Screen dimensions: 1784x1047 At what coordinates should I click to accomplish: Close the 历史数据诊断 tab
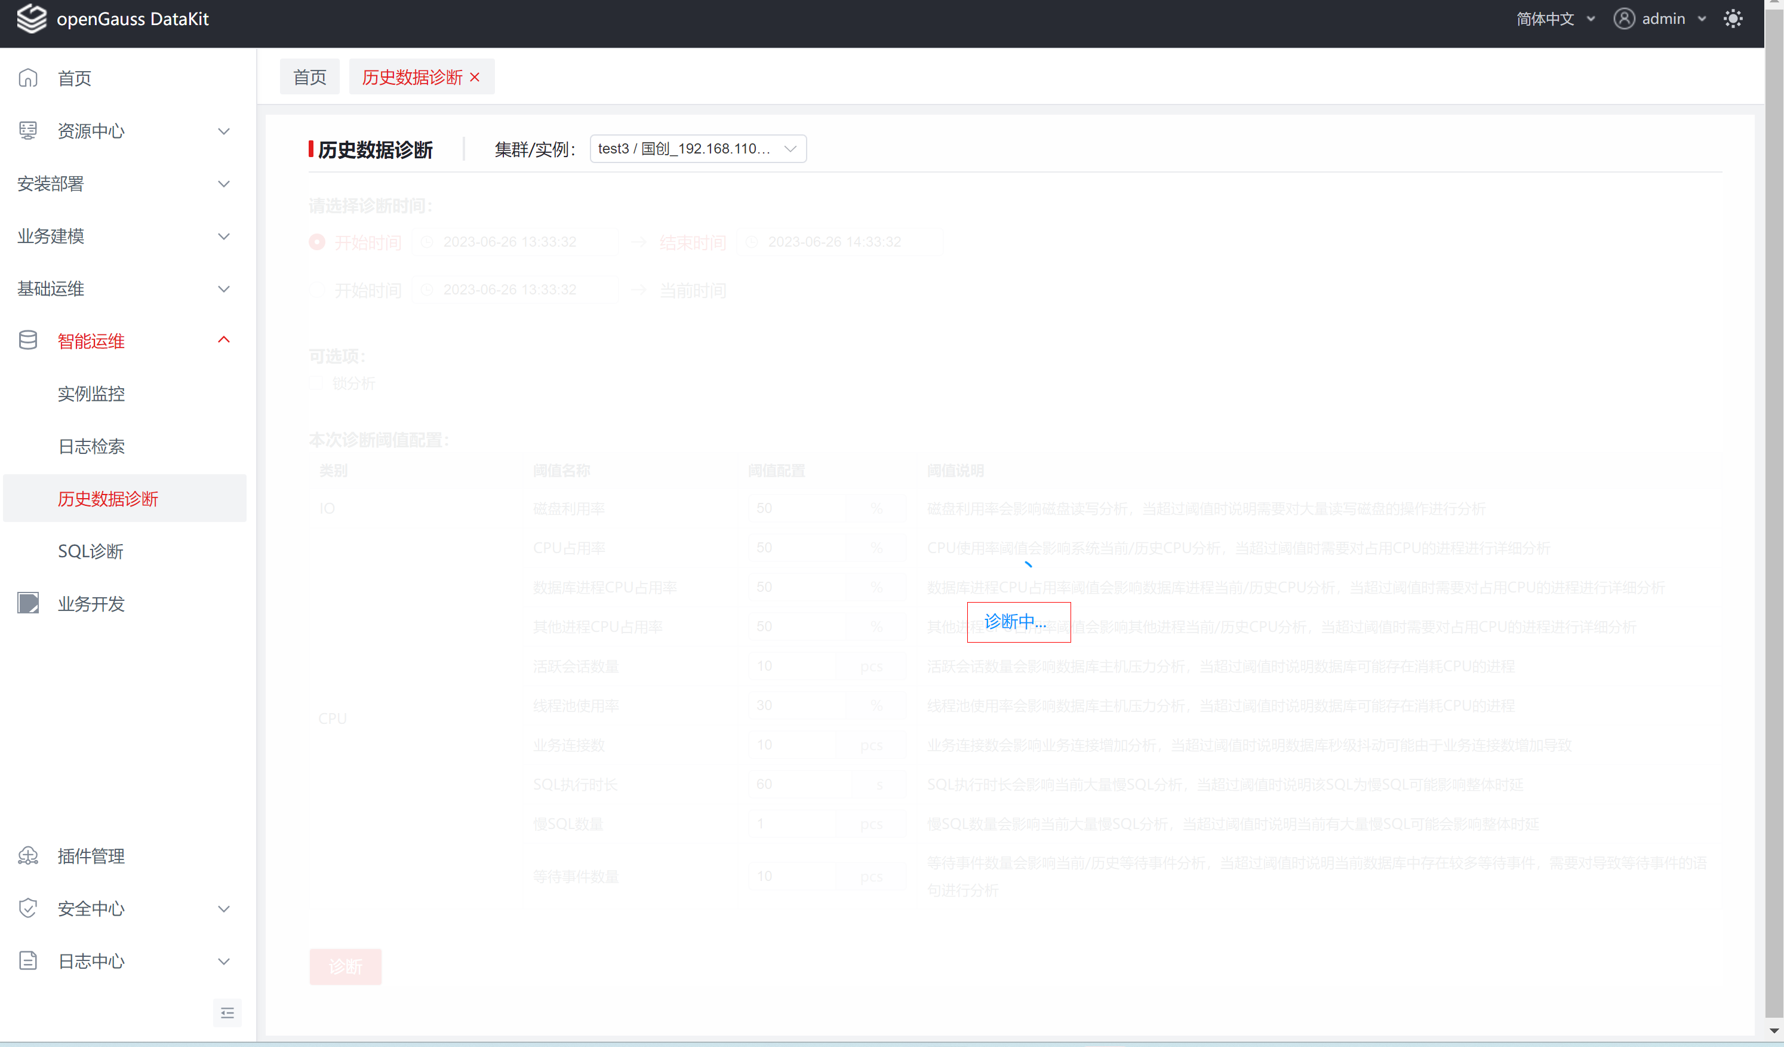click(x=475, y=77)
